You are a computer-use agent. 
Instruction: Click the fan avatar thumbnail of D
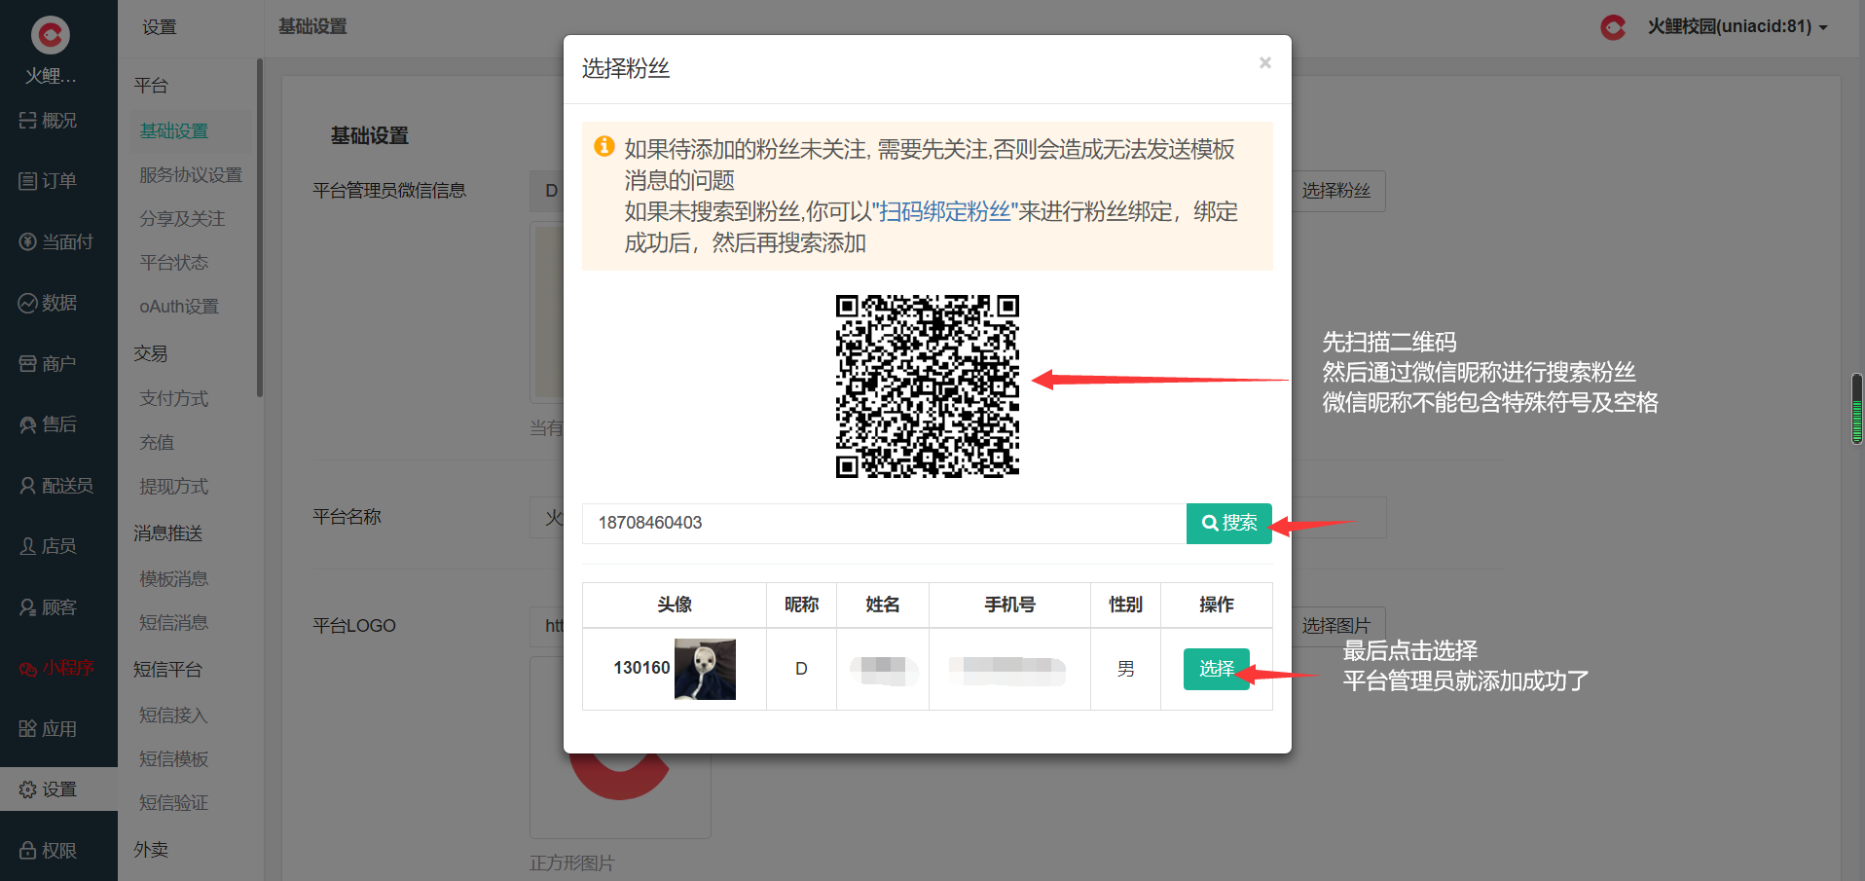pos(705,669)
